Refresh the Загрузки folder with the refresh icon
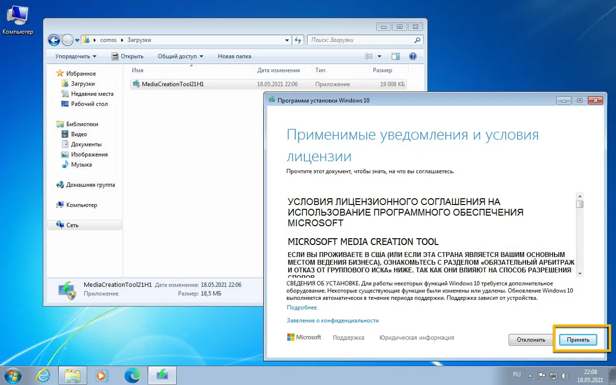 click(298, 40)
